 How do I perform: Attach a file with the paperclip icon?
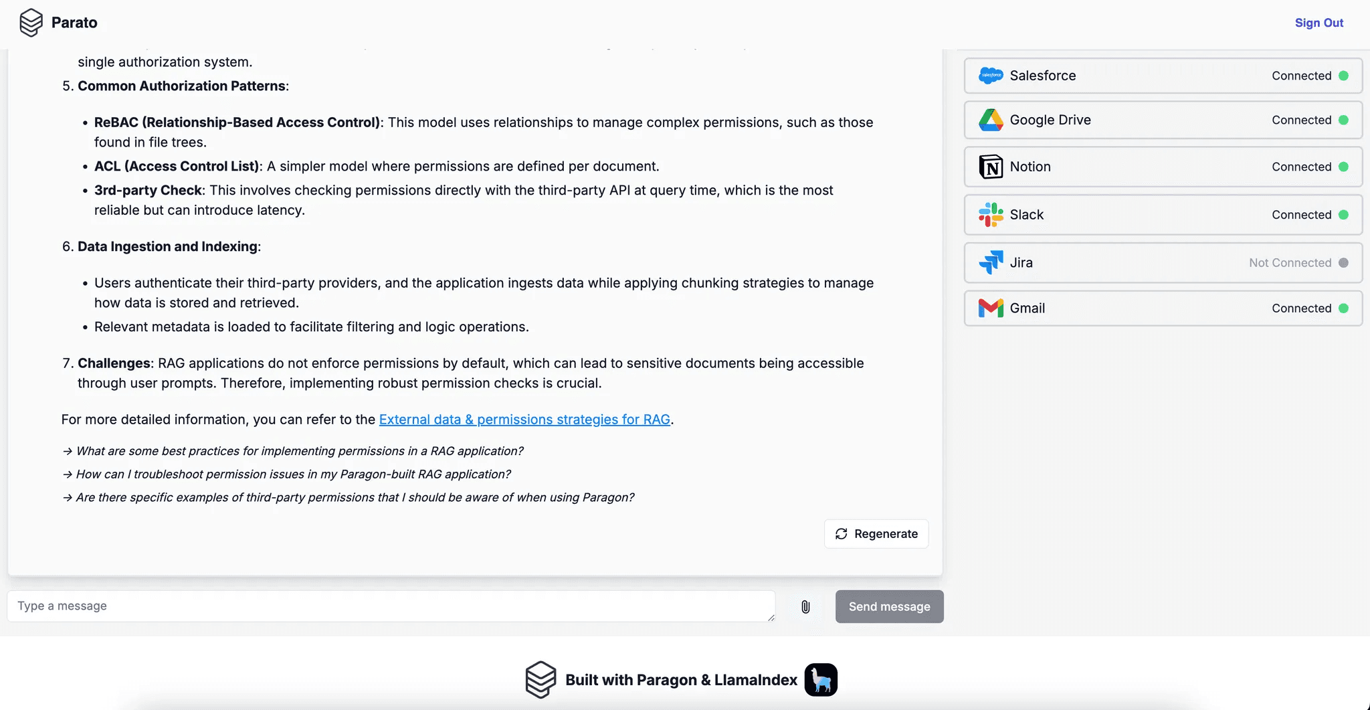pyautogui.click(x=805, y=607)
